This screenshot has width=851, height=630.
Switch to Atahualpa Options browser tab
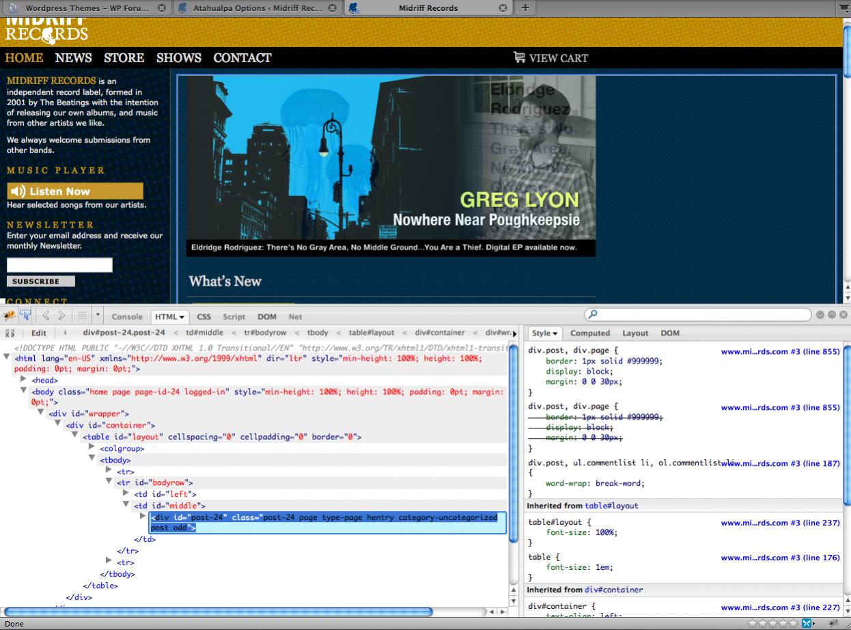click(257, 8)
